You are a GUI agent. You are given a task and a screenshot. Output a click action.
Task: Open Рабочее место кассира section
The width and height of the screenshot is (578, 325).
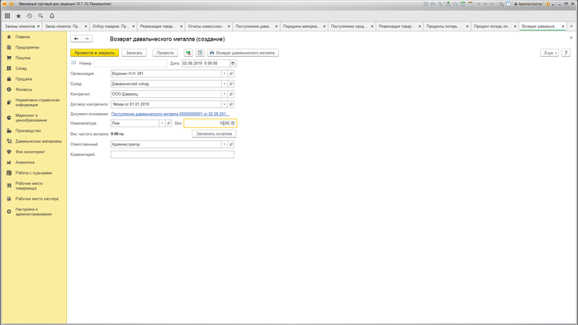[x=34, y=199]
